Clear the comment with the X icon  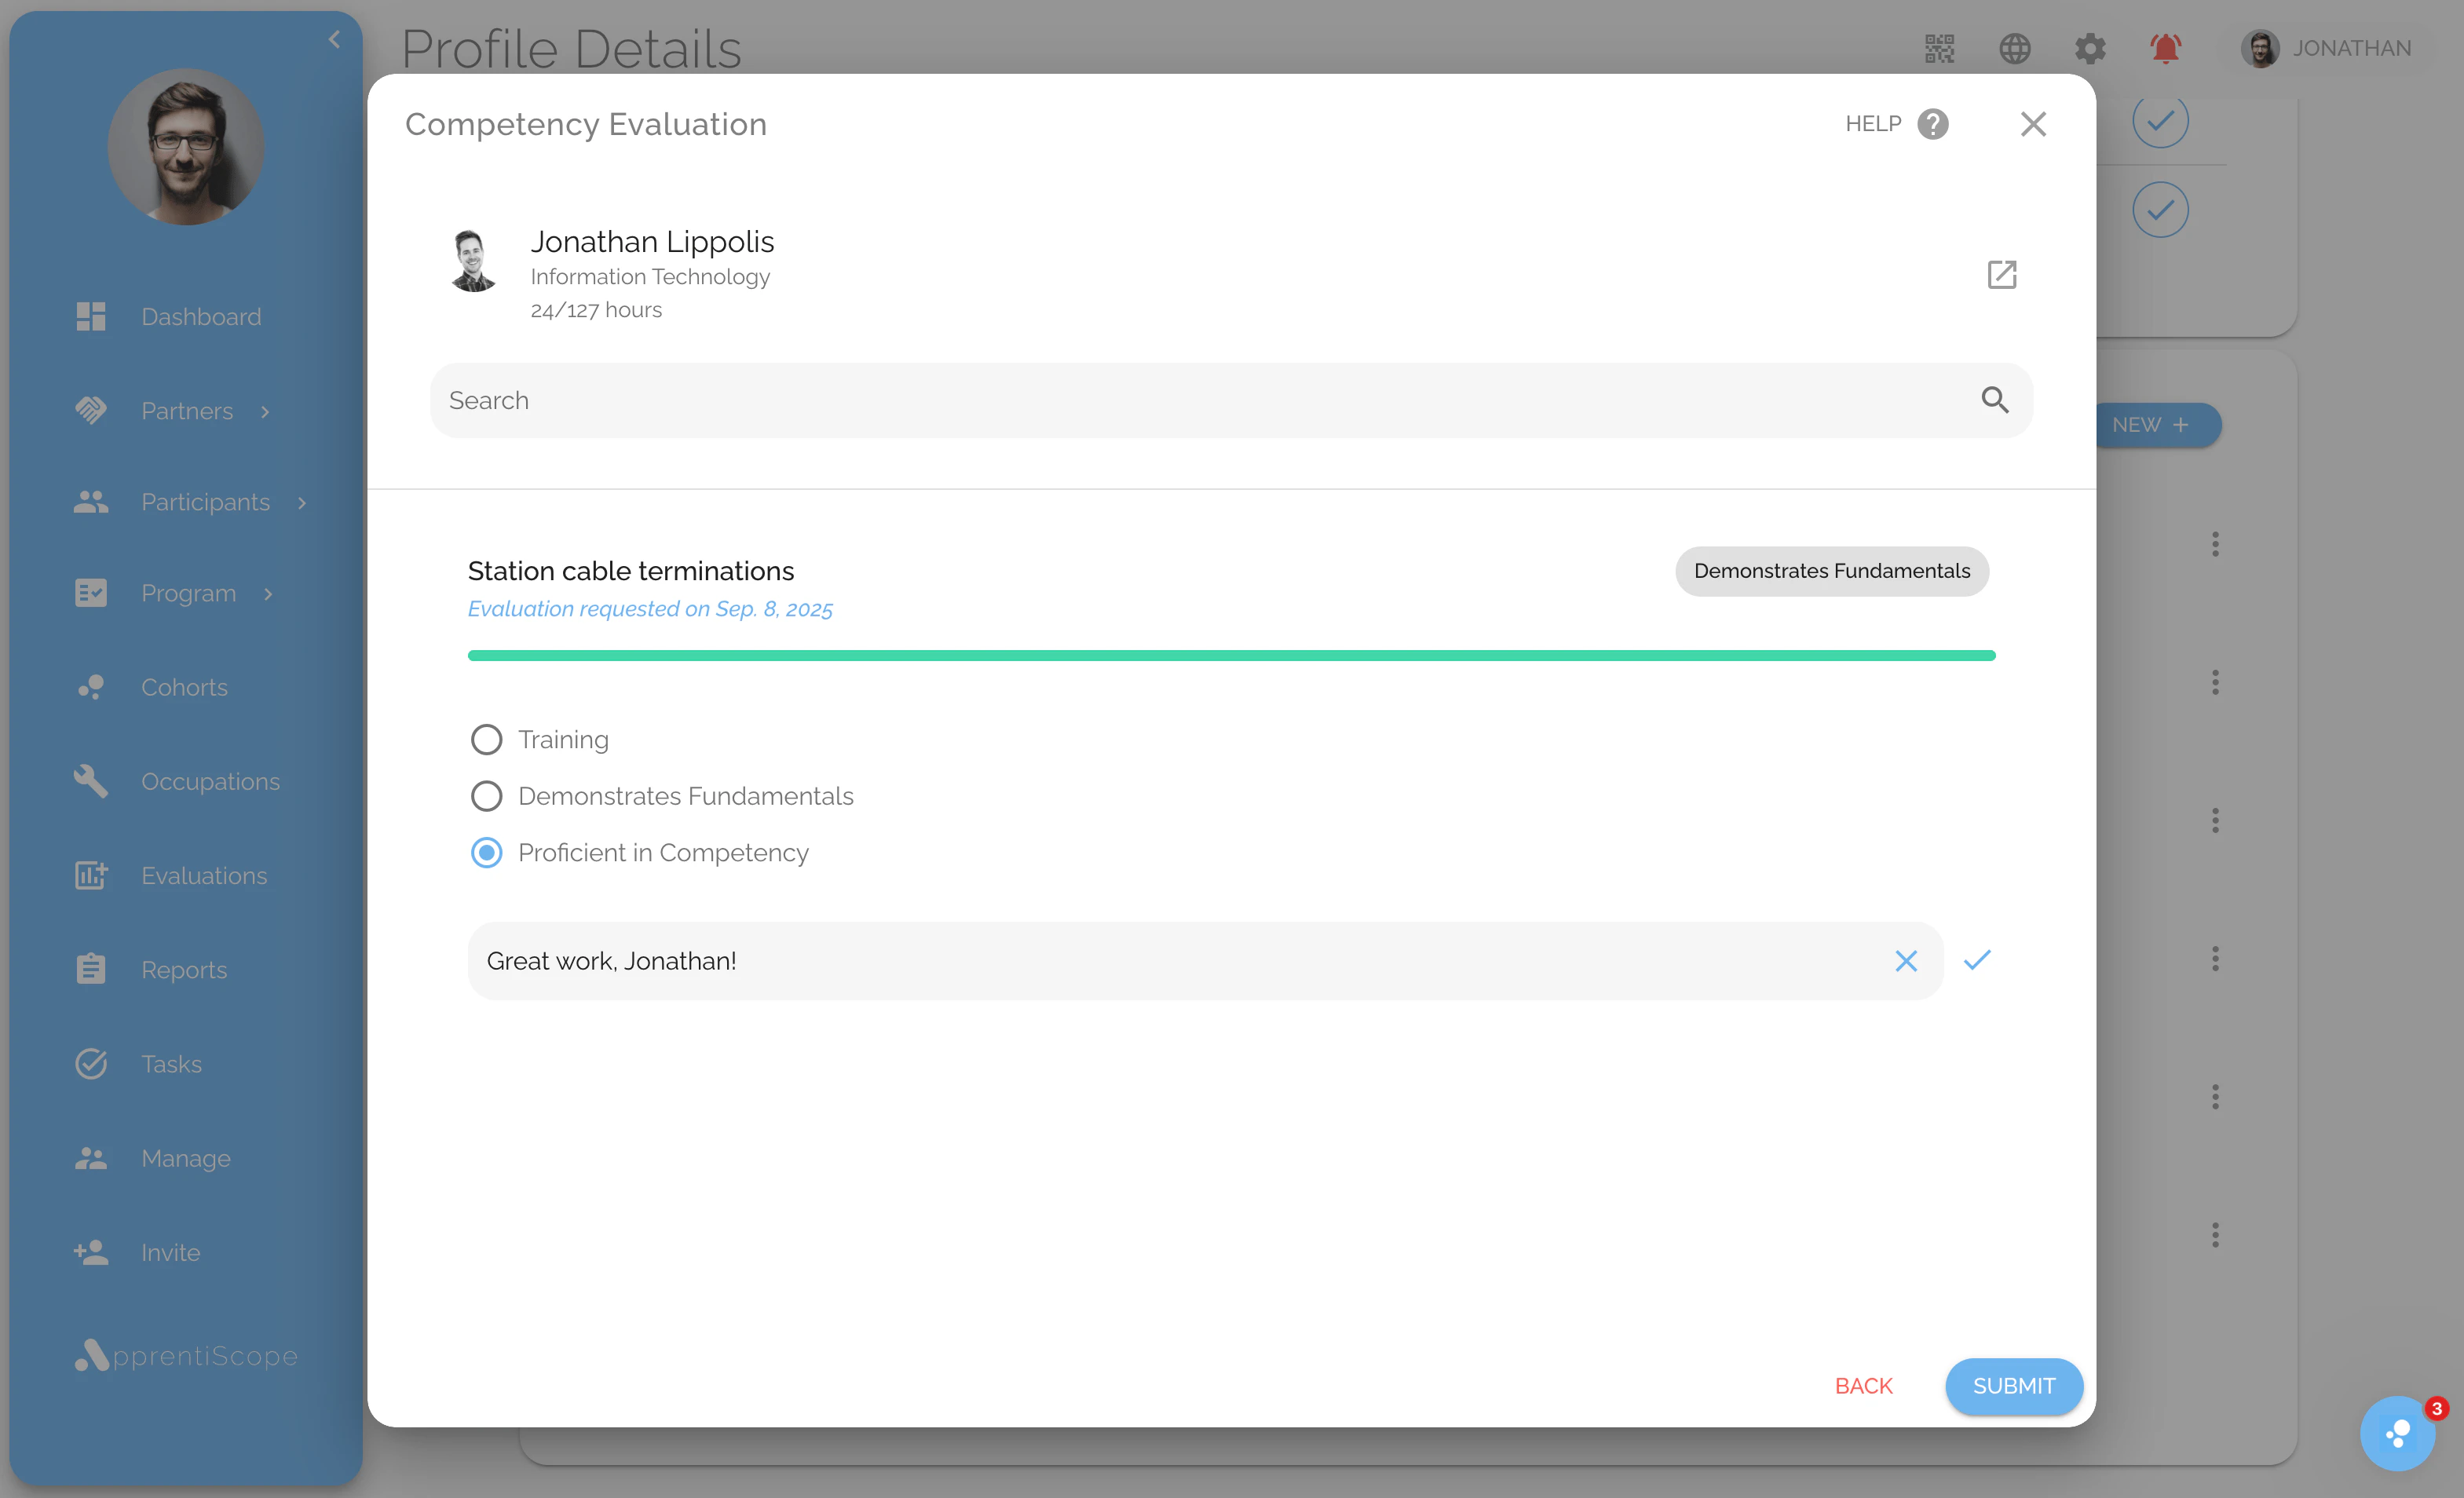pos(1906,961)
